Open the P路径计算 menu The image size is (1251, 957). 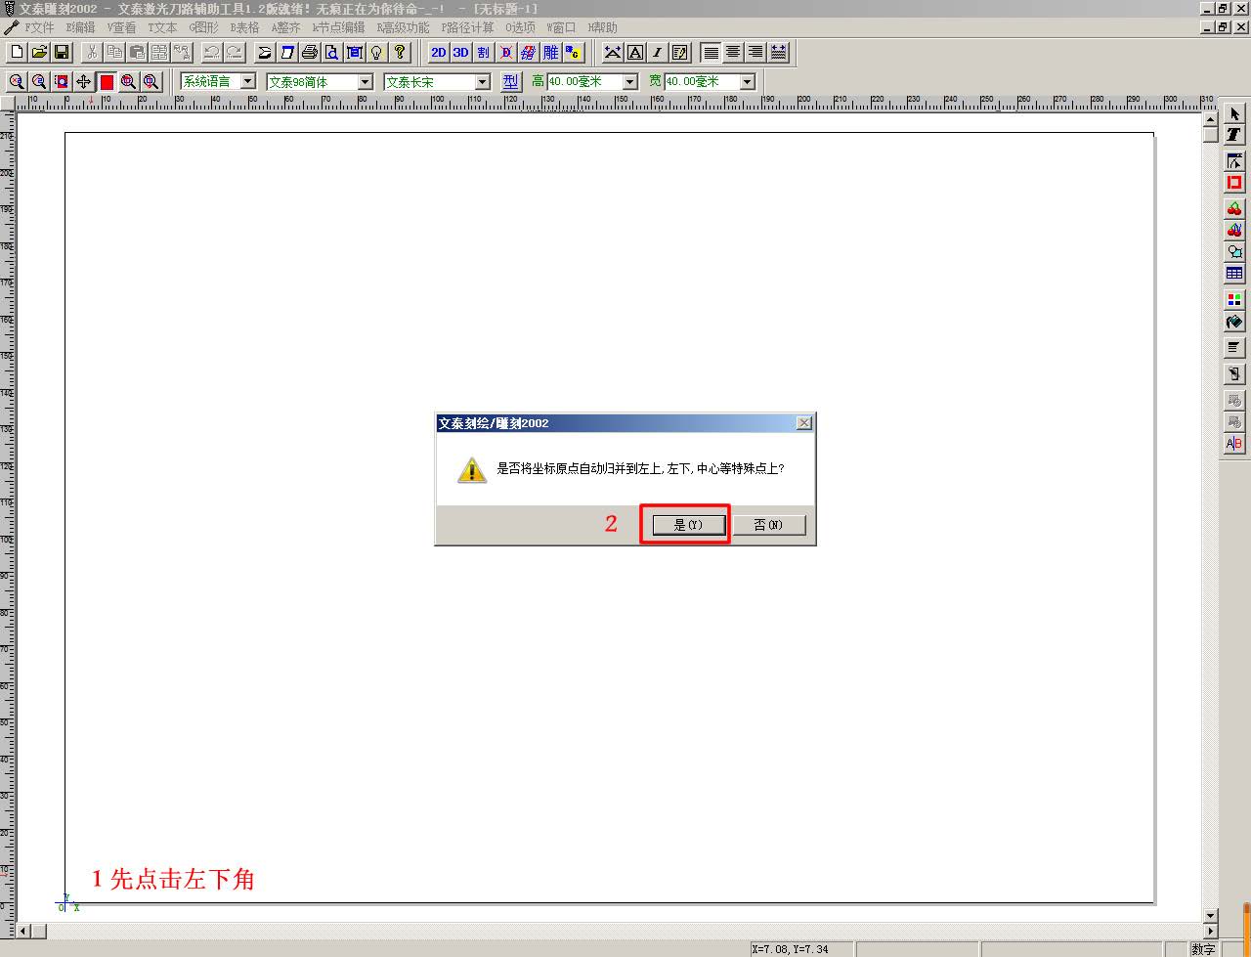[x=467, y=27]
